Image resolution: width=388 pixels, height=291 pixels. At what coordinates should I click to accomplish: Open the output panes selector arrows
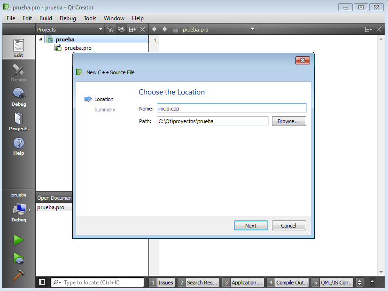click(x=359, y=283)
